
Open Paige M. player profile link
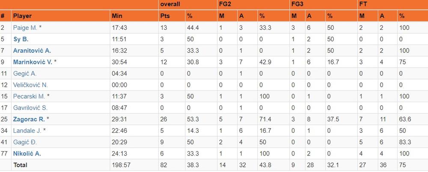25,28
